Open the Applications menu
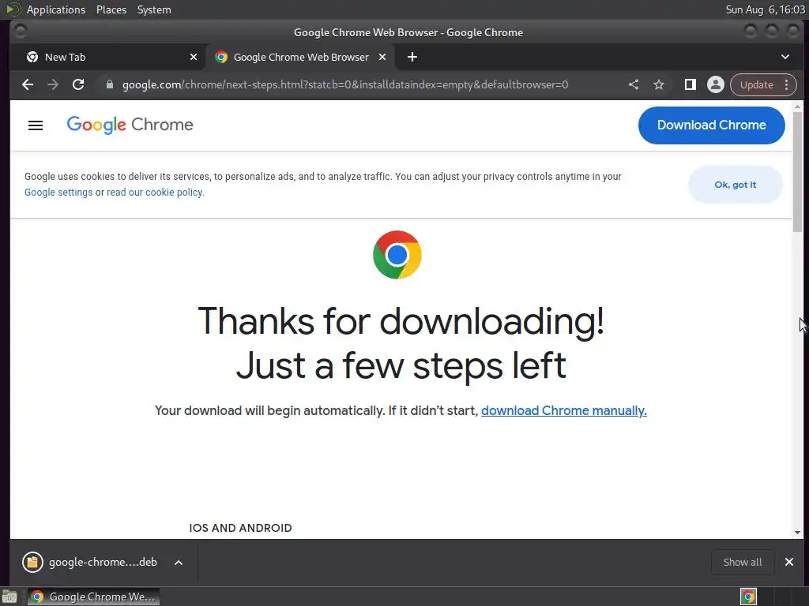 tap(56, 9)
